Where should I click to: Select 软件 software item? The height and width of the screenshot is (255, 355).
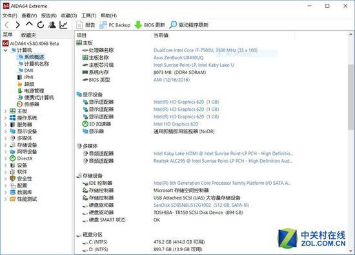point(18,172)
